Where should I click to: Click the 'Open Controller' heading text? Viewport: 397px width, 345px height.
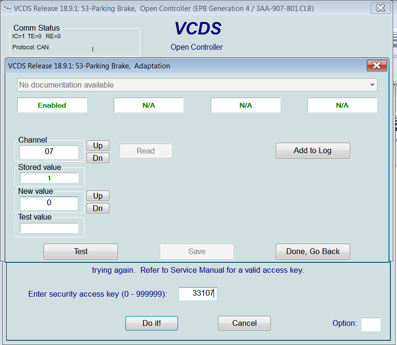(196, 47)
